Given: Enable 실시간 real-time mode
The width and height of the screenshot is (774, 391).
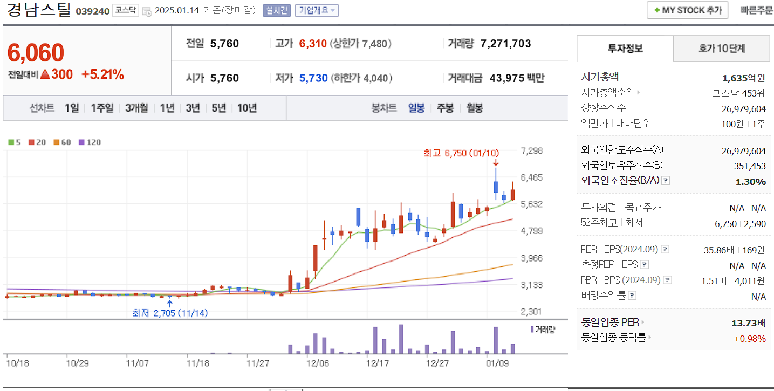Looking at the screenshot, I should pos(277,10).
